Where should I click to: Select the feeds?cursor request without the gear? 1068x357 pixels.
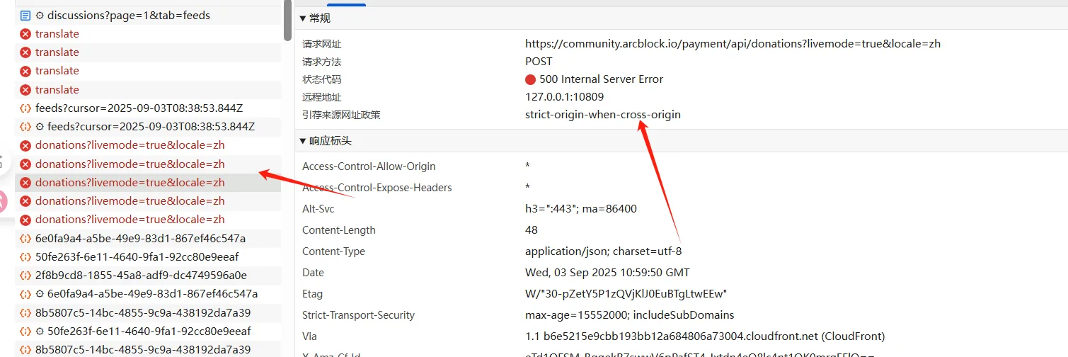pos(148,108)
